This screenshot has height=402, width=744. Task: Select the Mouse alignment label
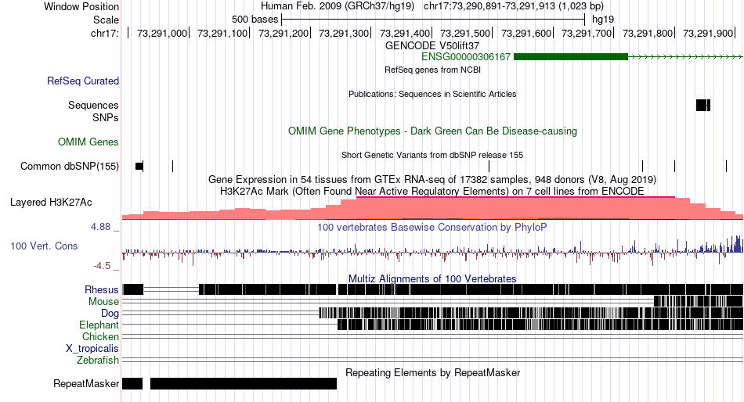103,302
